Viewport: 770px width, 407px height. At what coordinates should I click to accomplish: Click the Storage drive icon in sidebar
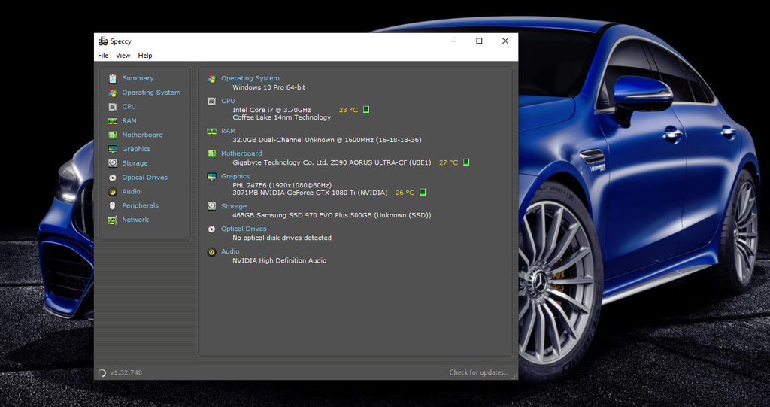click(113, 163)
